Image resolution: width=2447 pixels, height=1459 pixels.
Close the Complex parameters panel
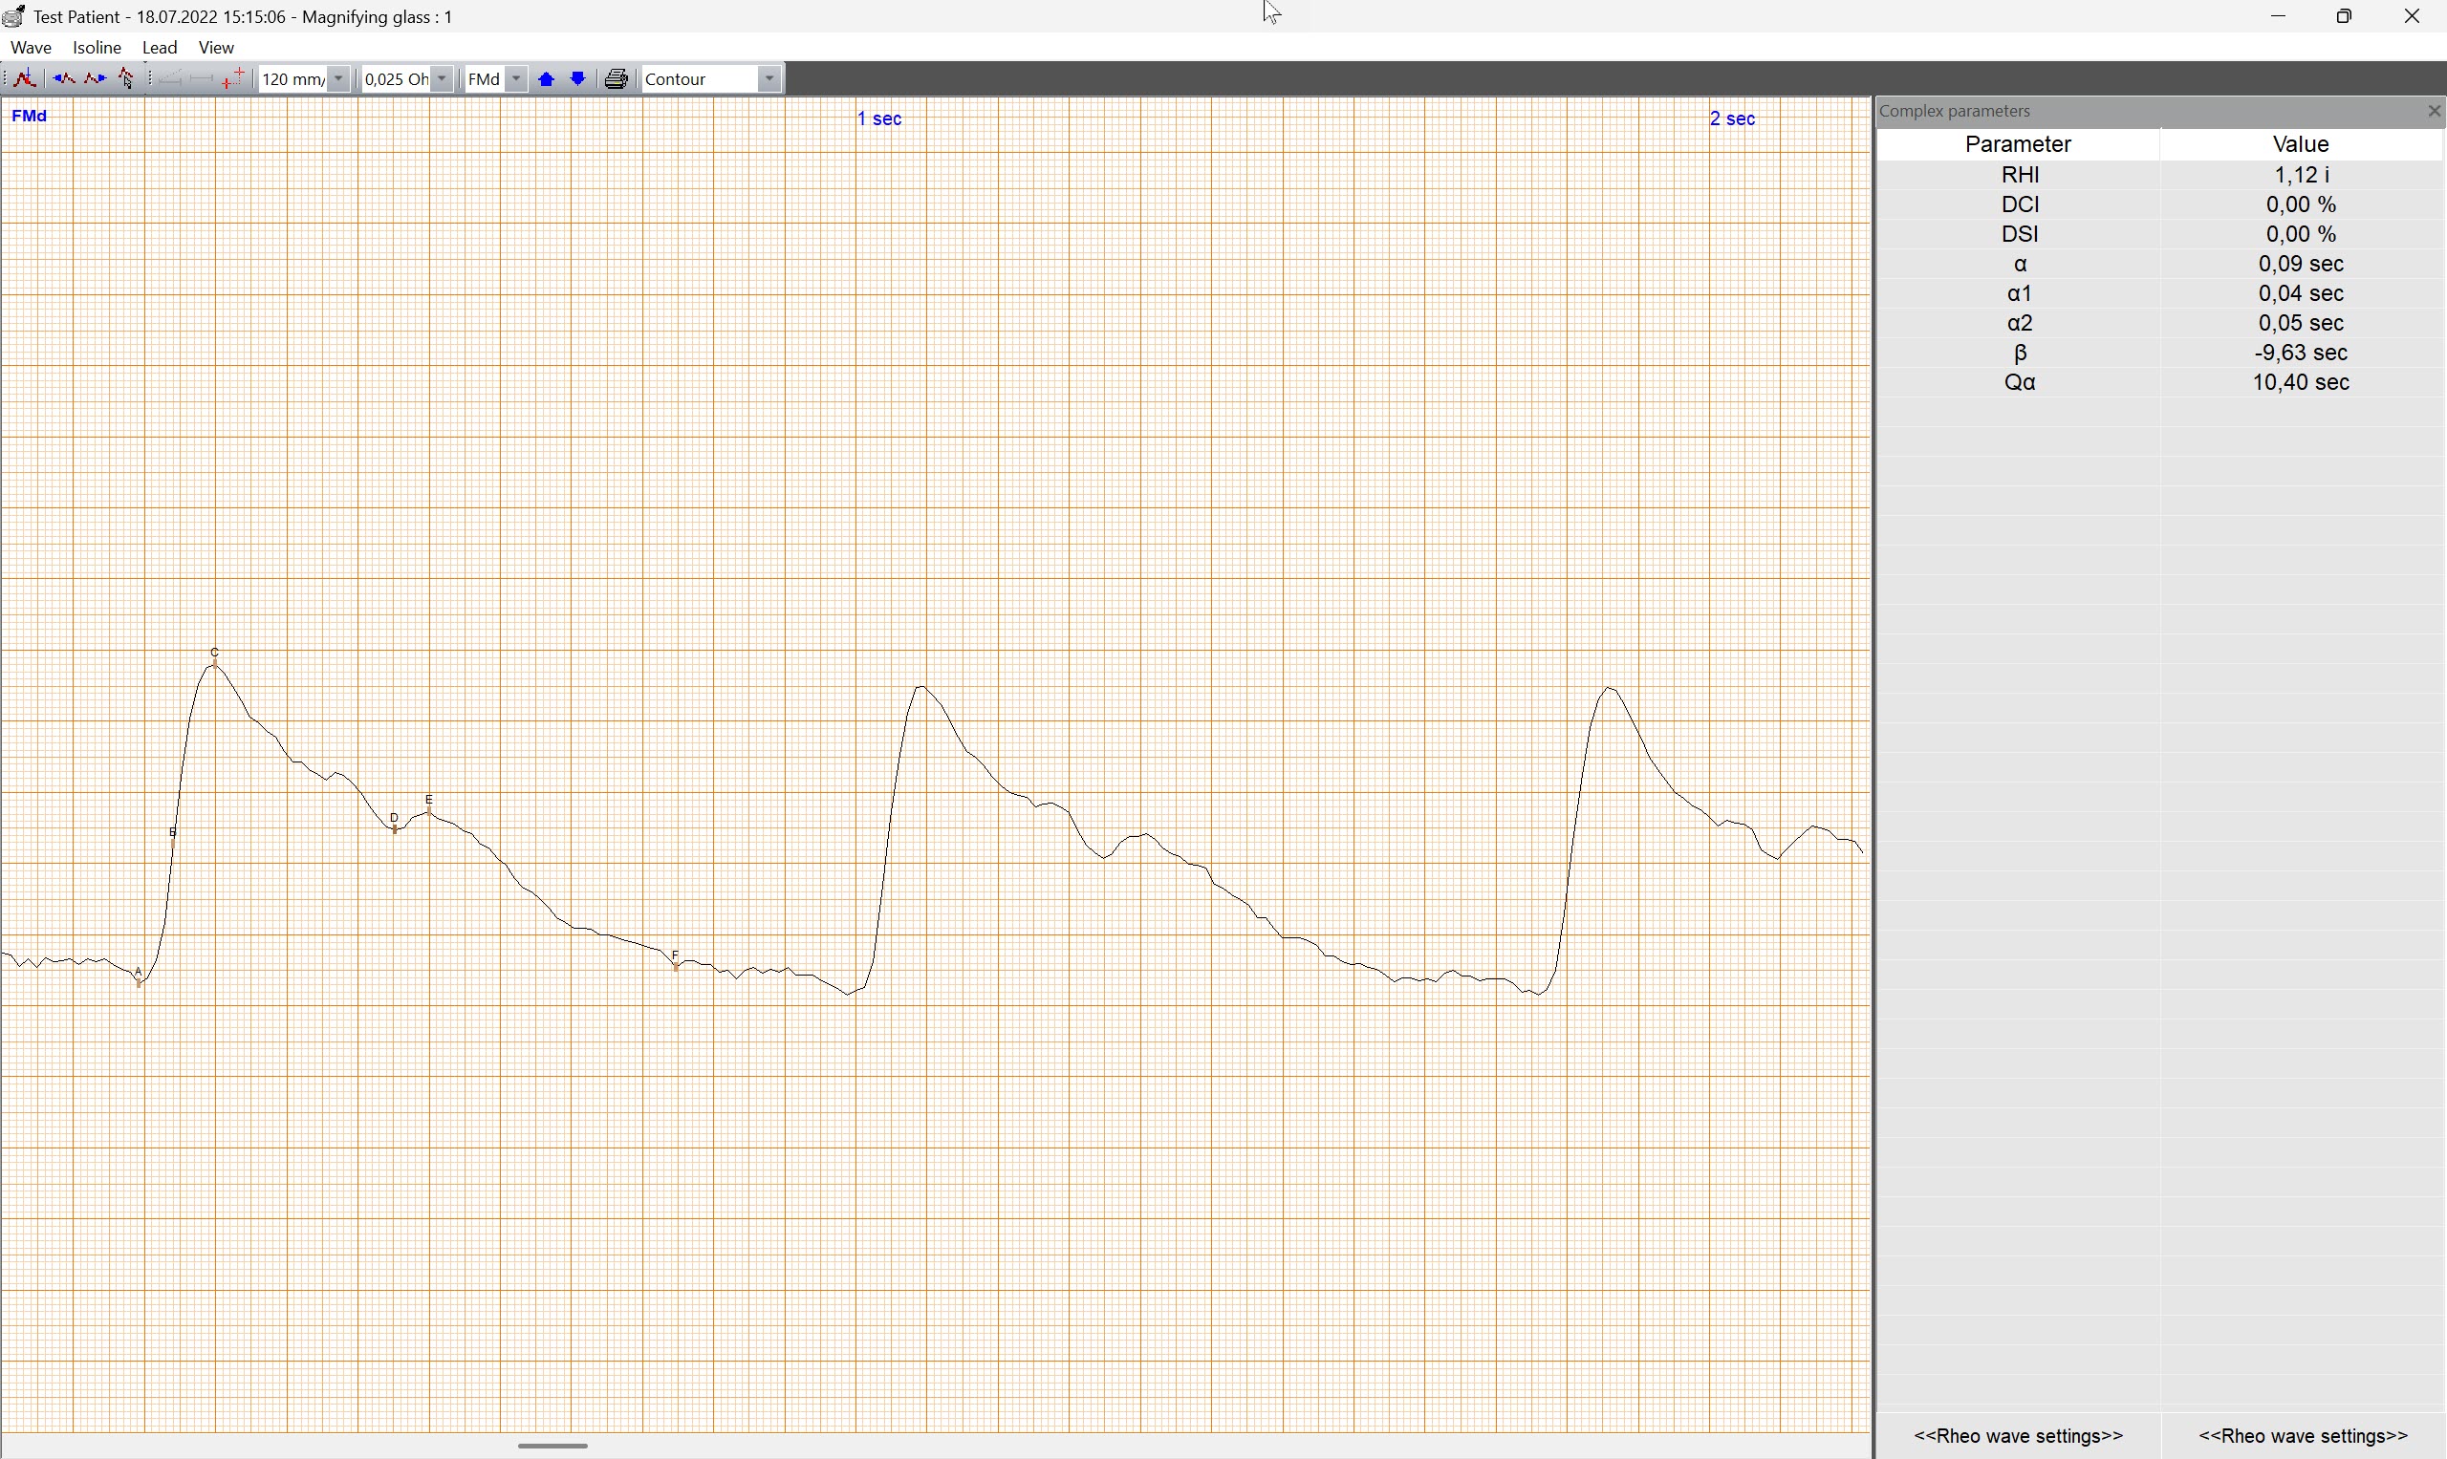click(2435, 112)
